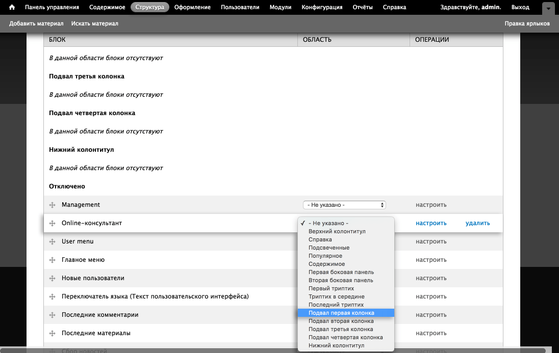Configure the Последние комментарии block
This screenshot has width=559, height=353.
431,315
